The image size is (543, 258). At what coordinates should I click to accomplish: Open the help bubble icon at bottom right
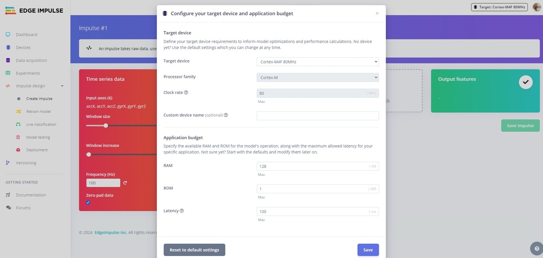(x=537, y=248)
